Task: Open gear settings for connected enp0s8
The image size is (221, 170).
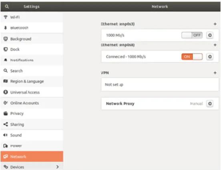Action: click(210, 57)
